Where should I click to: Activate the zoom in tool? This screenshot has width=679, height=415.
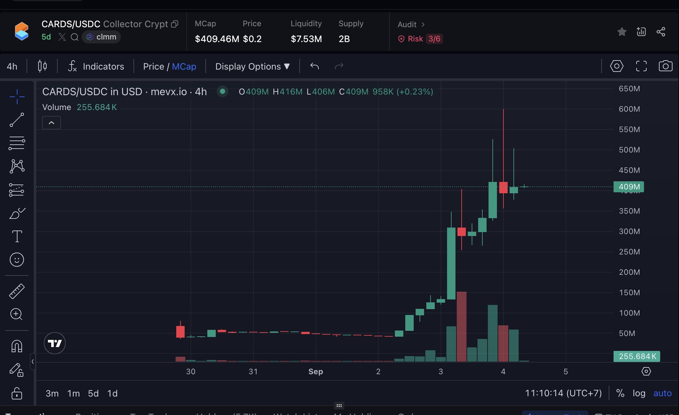coord(16,314)
